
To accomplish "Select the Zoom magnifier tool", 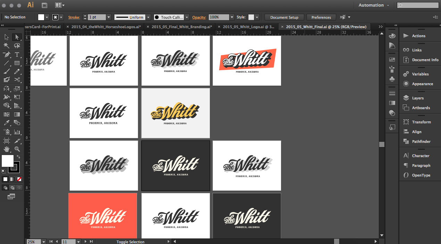I will tap(17, 149).
